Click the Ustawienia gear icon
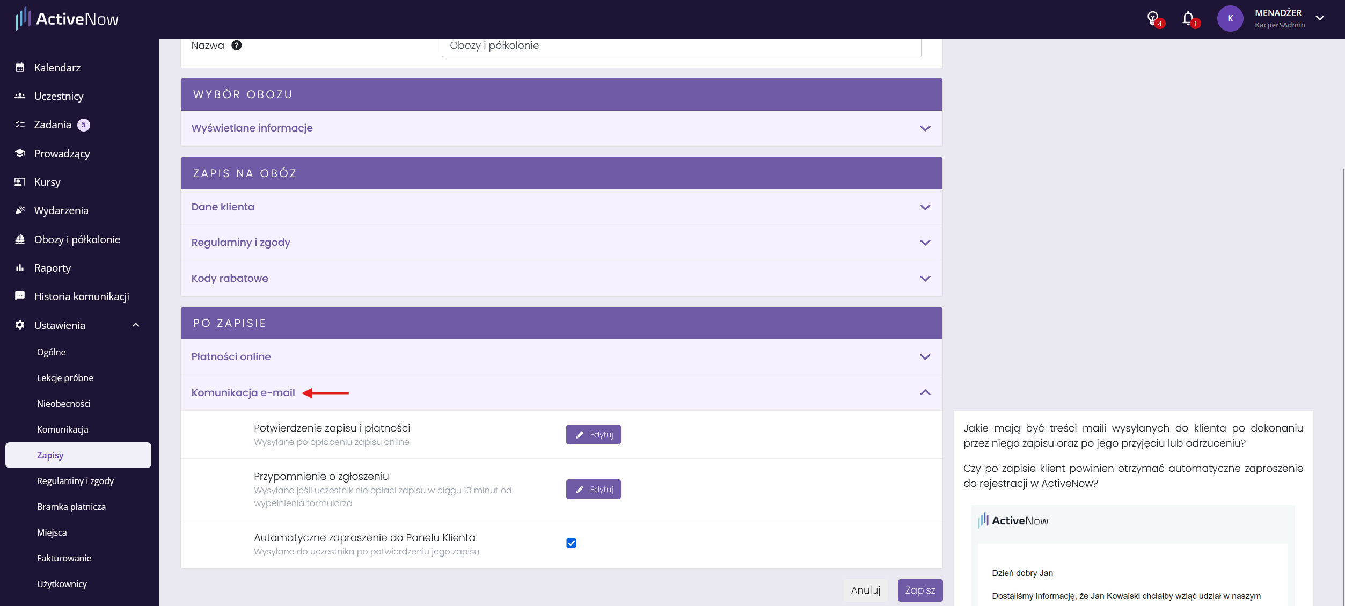The height and width of the screenshot is (606, 1345). (20, 325)
